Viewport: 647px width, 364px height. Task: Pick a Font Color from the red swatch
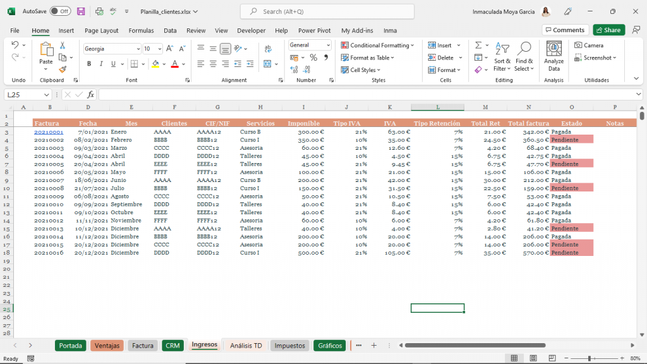[175, 64]
